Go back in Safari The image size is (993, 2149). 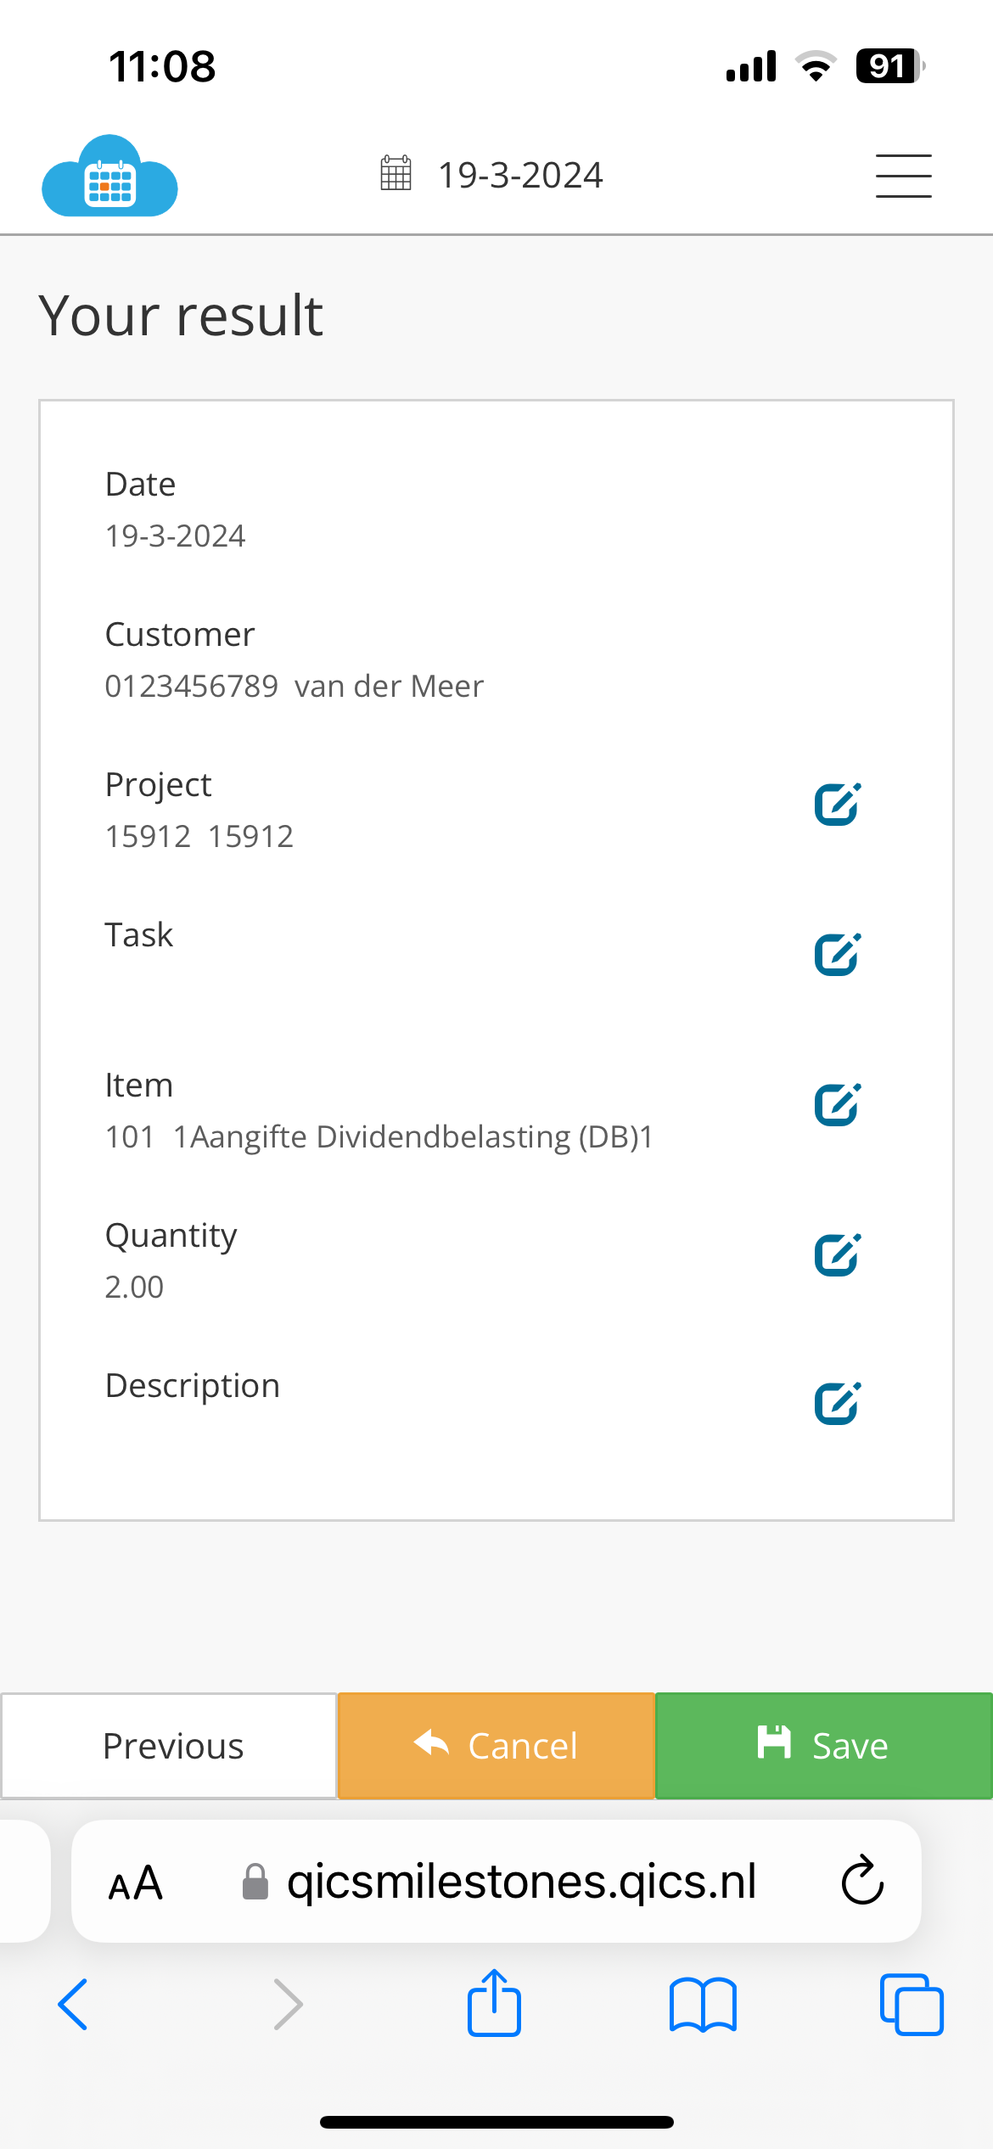click(x=73, y=2004)
